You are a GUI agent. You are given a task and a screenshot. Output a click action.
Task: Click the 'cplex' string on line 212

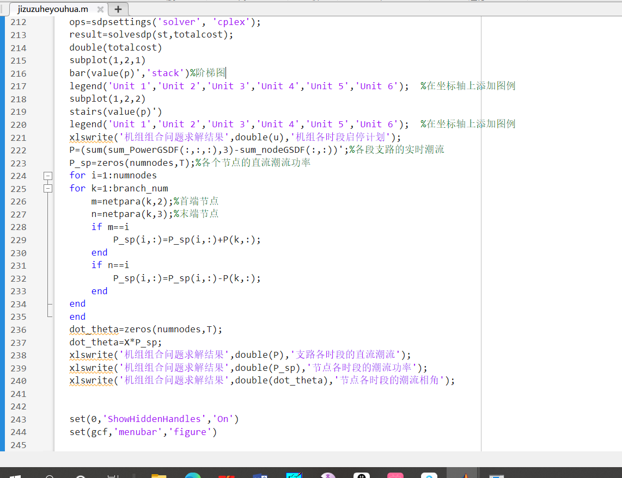coord(232,22)
